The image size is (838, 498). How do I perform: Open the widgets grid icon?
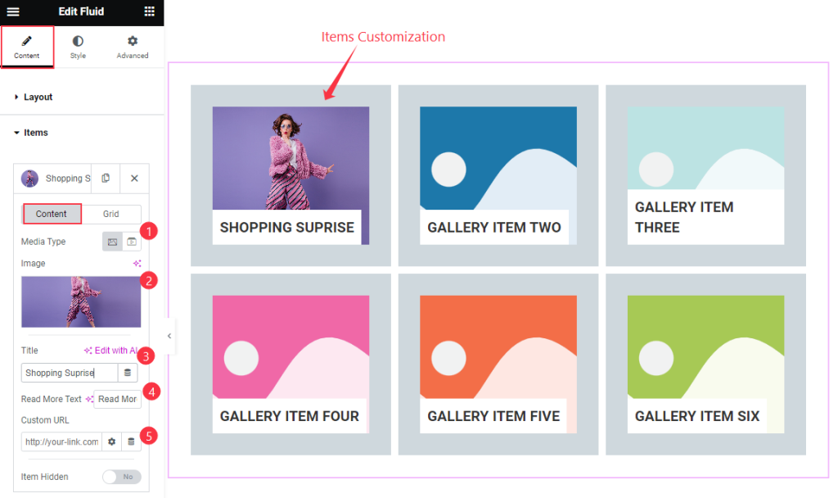tap(150, 11)
